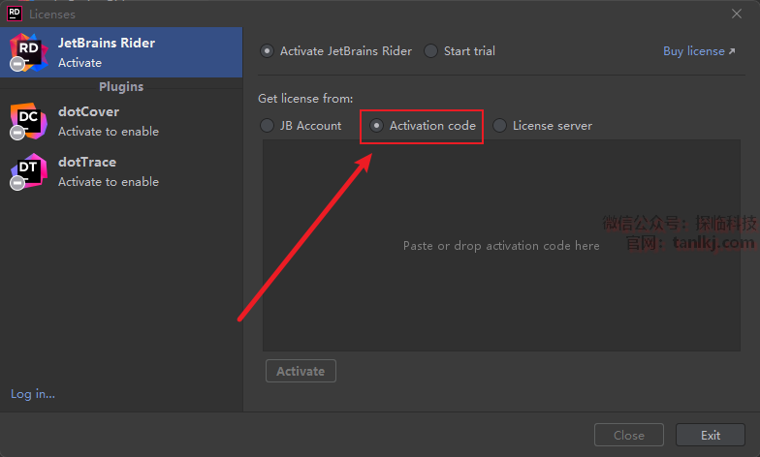This screenshot has height=457, width=760.
Task: Click the Plugins section header
Action: point(121,87)
